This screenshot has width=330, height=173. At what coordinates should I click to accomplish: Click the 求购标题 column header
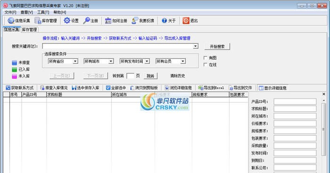pos(79,95)
